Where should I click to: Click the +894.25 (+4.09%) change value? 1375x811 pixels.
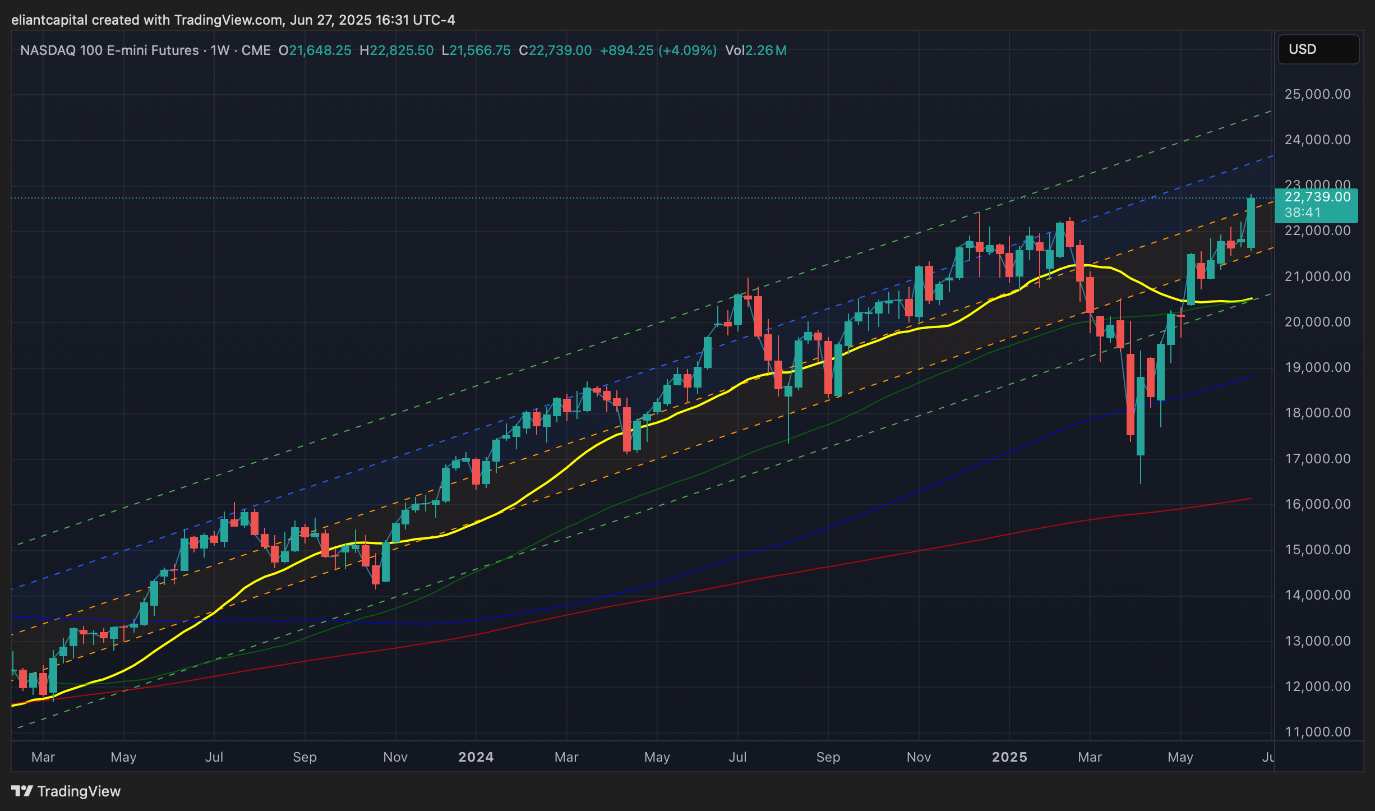(658, 50)
